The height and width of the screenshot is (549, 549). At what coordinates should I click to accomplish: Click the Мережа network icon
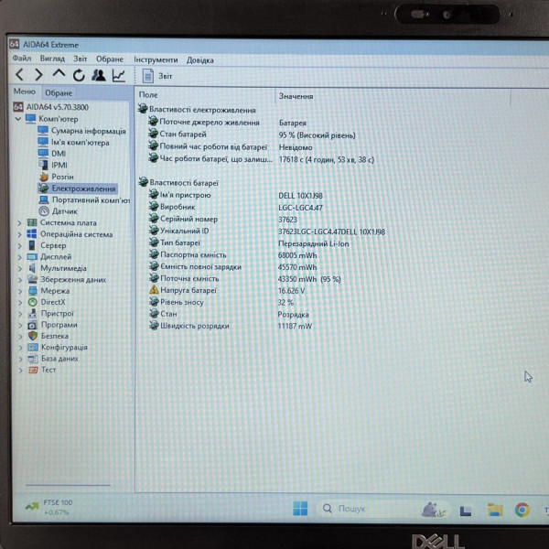pos(33,291)
